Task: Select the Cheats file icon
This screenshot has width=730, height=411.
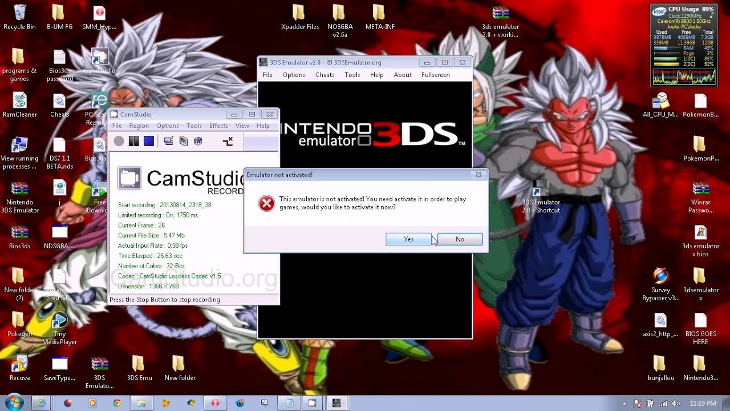Action: (x=59, y=106)
